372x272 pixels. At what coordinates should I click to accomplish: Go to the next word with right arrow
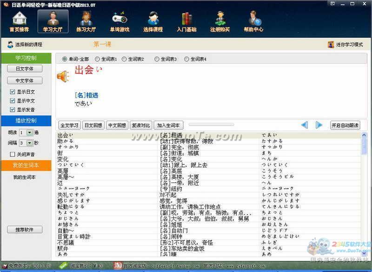point(319,125)
